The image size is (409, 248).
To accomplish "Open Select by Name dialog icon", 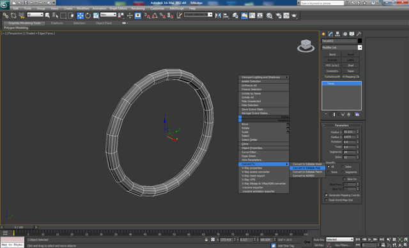I will click(x=55, y=15).
